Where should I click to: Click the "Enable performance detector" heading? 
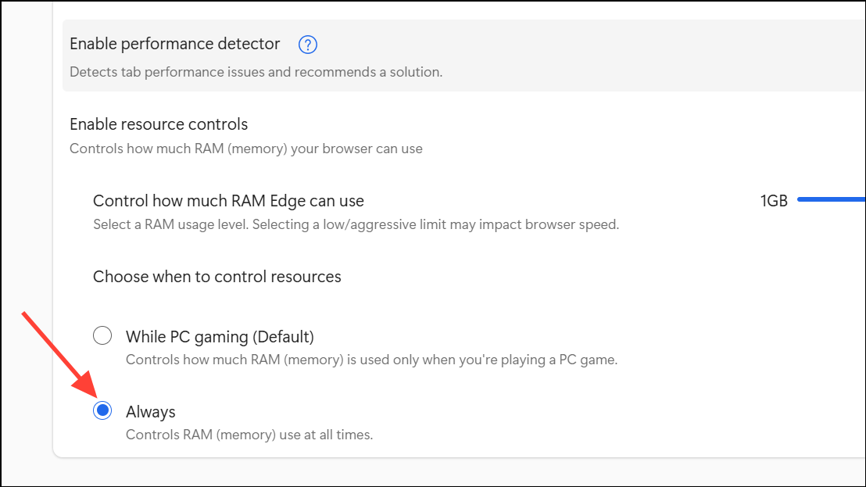[x=174, y=45]
